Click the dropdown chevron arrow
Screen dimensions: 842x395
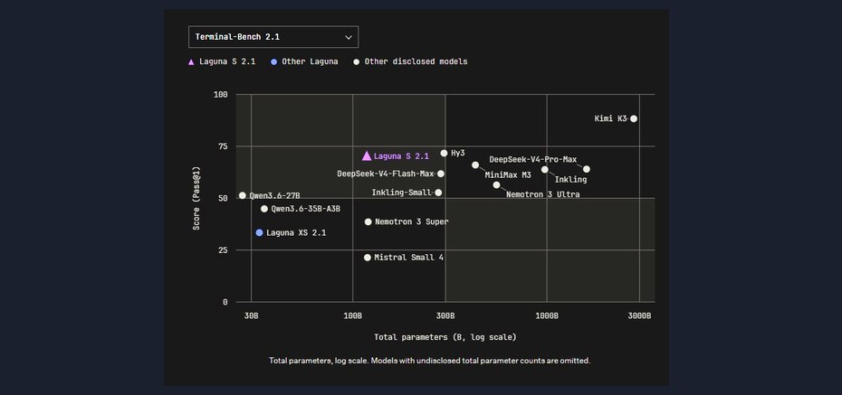(x=349, y=38)
